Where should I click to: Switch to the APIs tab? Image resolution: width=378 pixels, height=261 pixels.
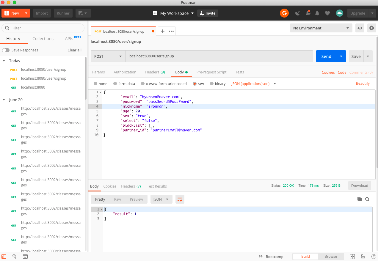point(73,39)
